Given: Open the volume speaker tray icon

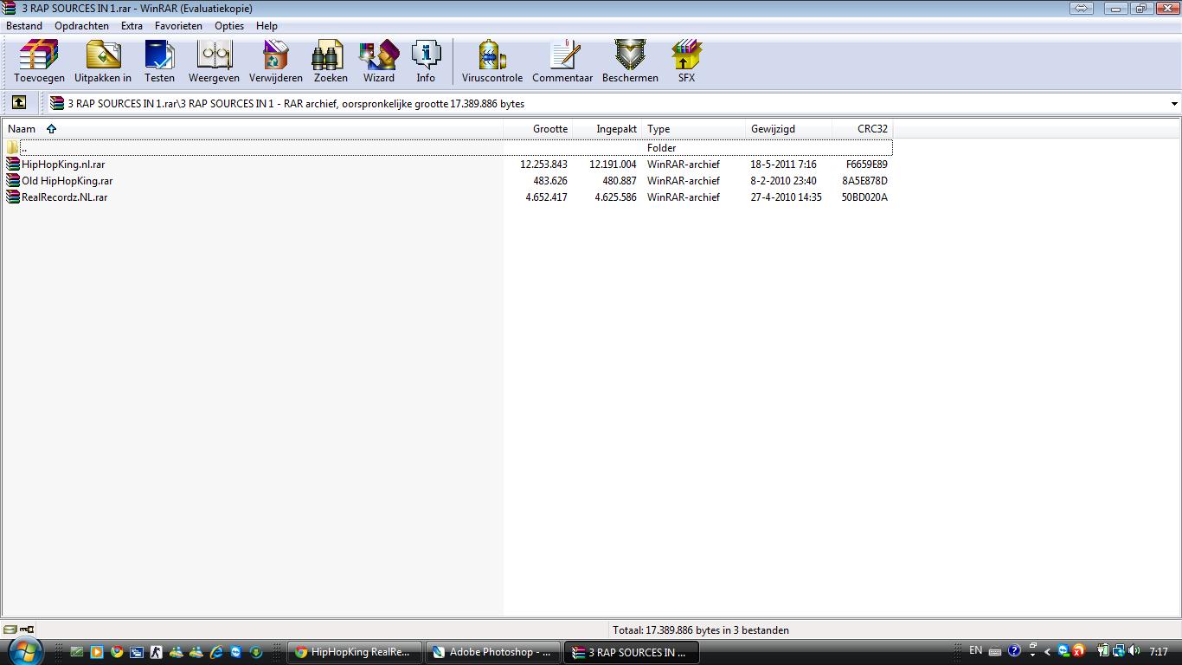Looking at the screenshot, I should pyautogui.click(x=1133, y=651).
